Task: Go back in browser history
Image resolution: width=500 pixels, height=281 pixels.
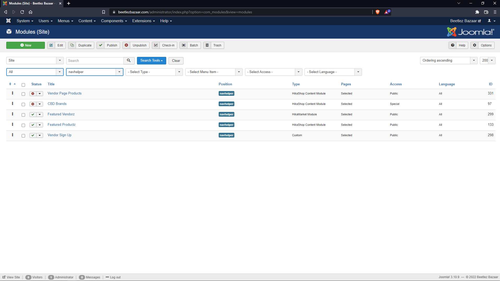Action: pyautogui.click(x=5, y=12)
